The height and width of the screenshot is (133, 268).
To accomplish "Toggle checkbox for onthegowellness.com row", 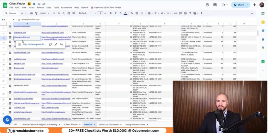I will [x=10, y=53].
